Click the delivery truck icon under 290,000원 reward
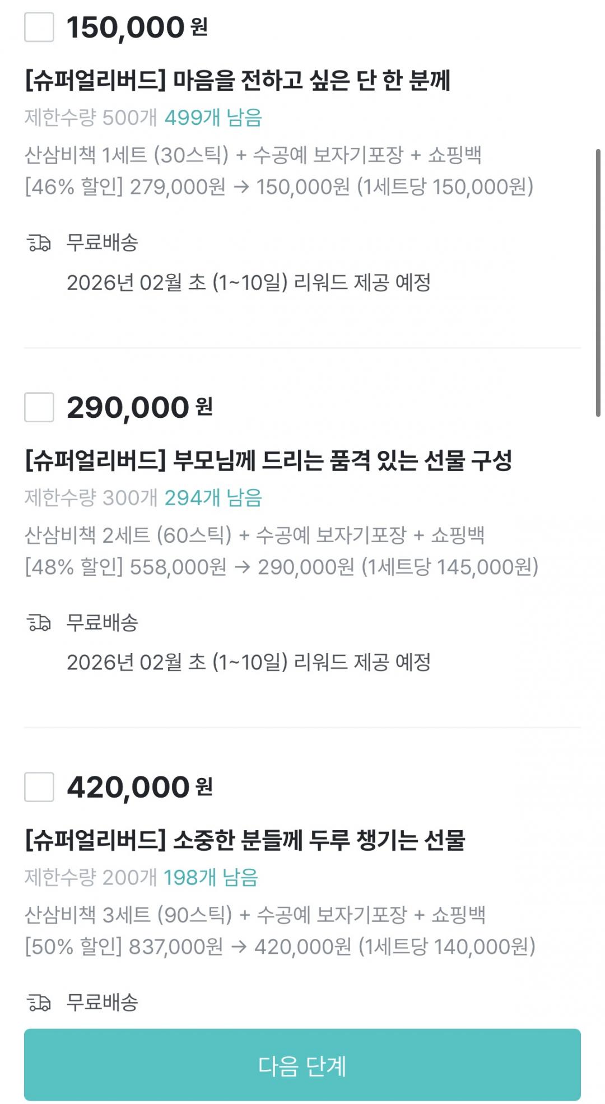The width and height of the screenshot is (605, 1104). [x=39, y=622]
